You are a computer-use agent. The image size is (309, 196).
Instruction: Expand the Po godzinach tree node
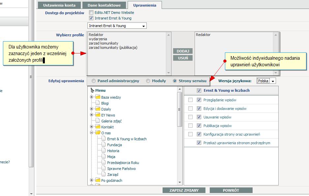91,180
